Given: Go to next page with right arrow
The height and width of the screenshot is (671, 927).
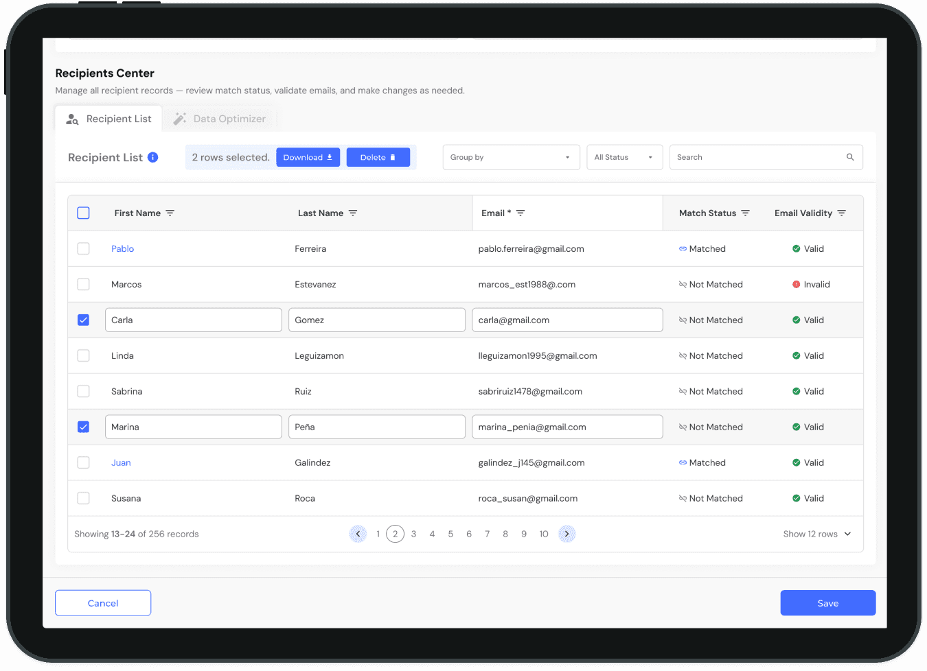Looking at the screenshot, I should pyautogui.click(x=566, y=534).
